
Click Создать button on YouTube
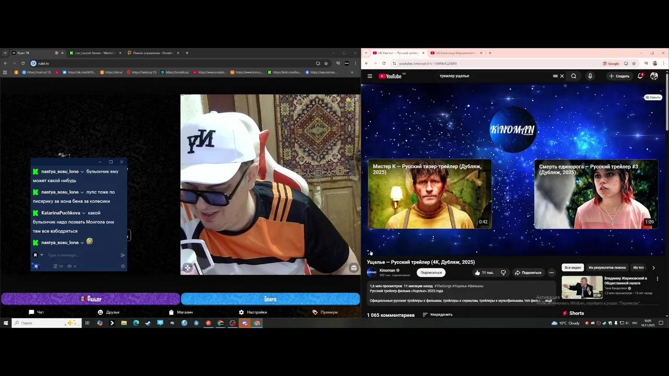coord(619,76)
